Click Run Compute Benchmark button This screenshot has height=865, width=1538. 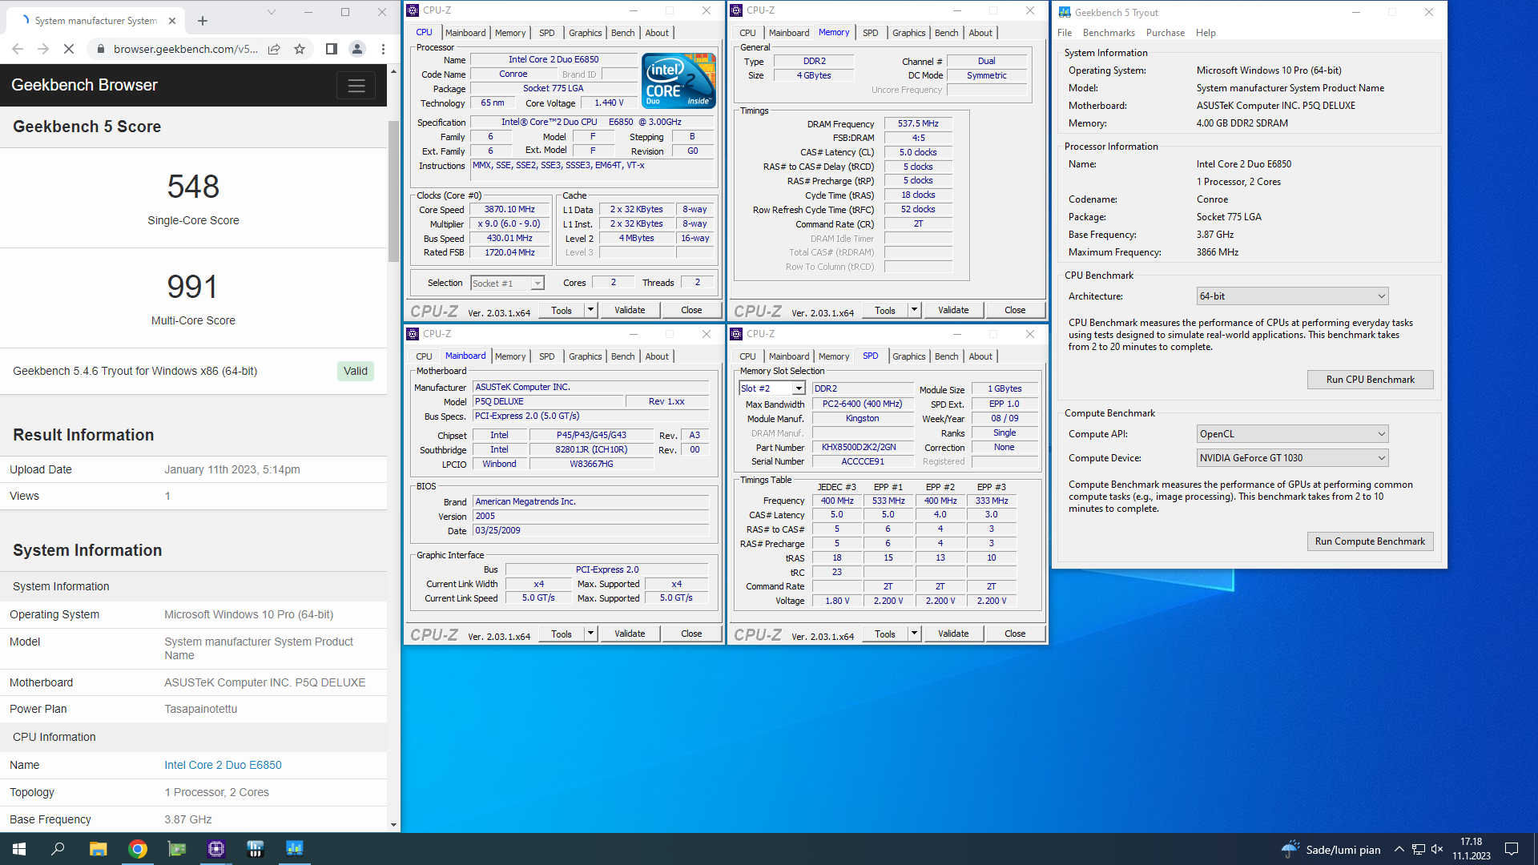click(1370, 541)
